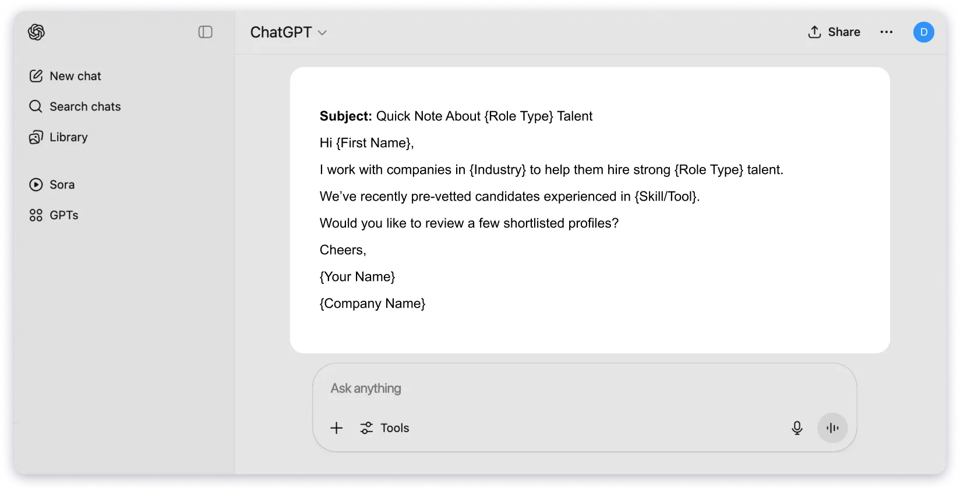Open the attachment menu with the plus icon
Screen dimensions: 960x491
pos(336,428)
